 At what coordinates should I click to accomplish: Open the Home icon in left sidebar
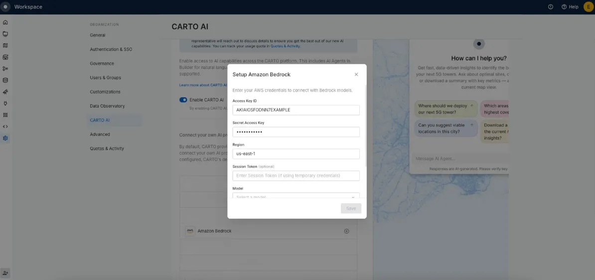[x=5, y=22]
